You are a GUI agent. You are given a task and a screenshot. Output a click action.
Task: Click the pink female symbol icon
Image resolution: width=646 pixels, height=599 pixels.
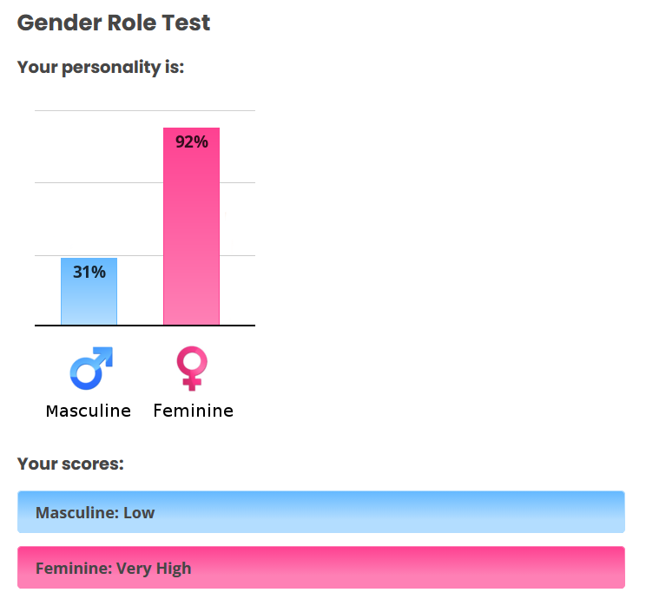tap(192, 368)
